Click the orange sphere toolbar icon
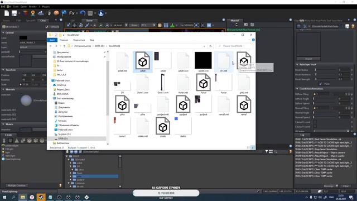The image size is (357, 201). [x=56, y=13]
